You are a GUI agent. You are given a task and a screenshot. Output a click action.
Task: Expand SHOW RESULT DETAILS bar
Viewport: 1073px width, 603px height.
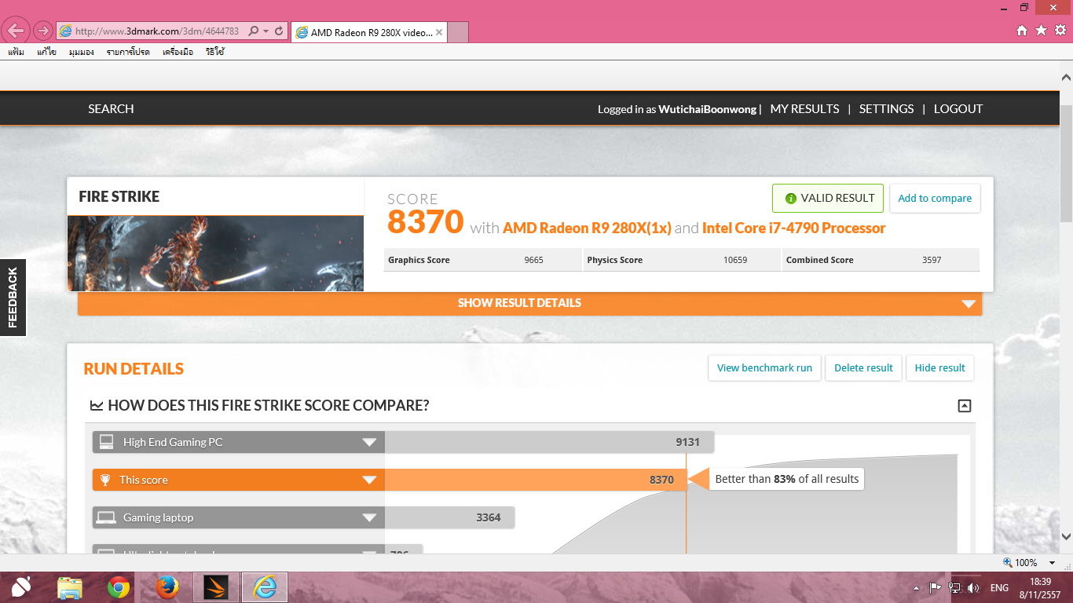pyautogui.click(x=529, y=303)
